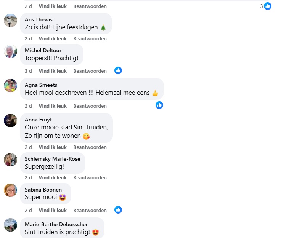Open the Anna Fruyt name link
281x238 pixels.
point(38,120)
